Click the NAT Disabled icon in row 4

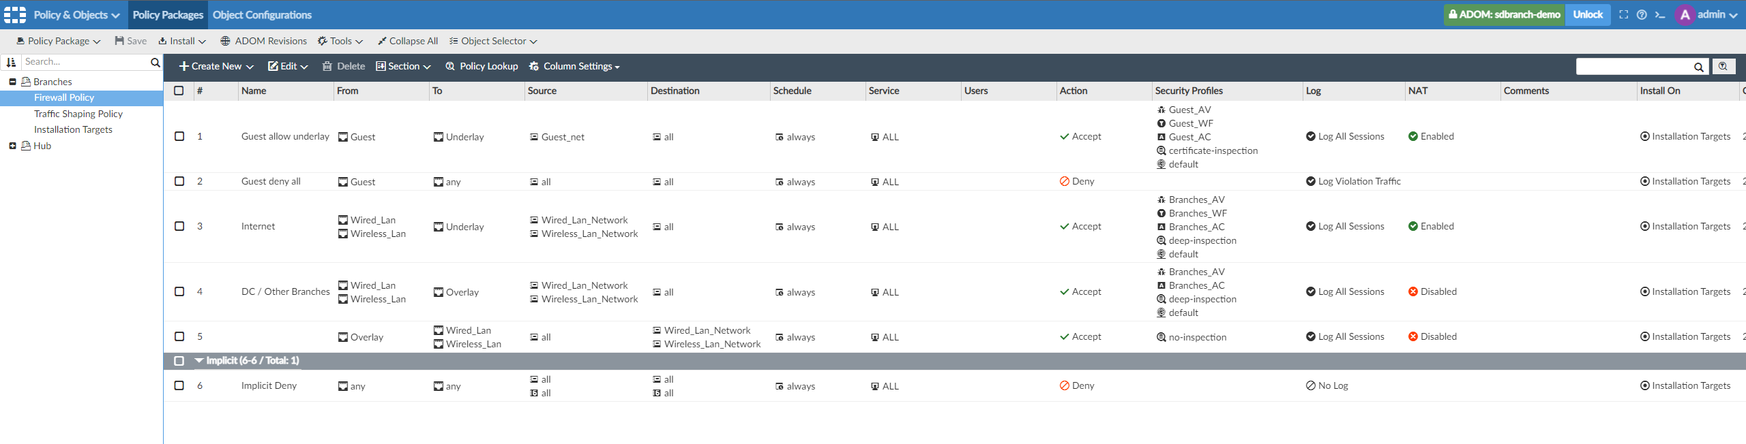pyautogui.click(x=1413, y=291)
